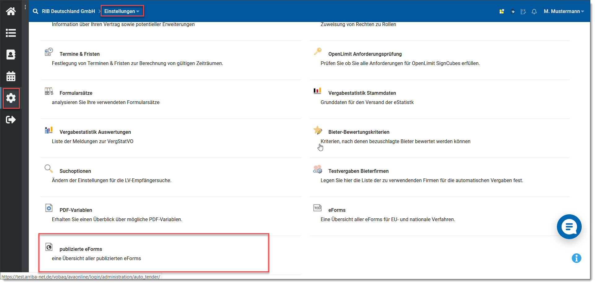Open Termine & Fristen settings

point(80,54)
